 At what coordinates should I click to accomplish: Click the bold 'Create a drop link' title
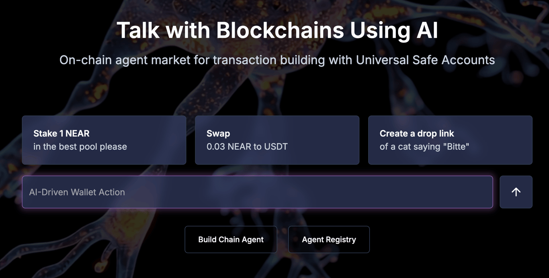417,134
